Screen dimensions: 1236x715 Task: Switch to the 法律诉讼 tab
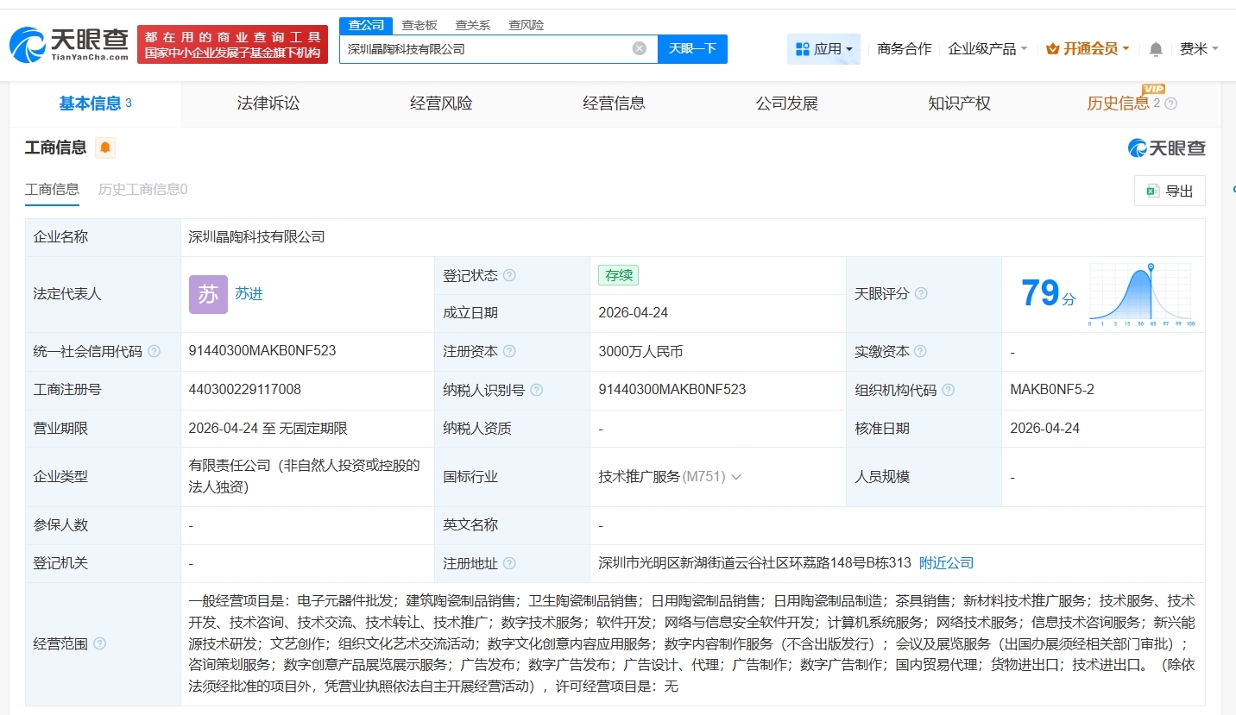coord(268,103)
